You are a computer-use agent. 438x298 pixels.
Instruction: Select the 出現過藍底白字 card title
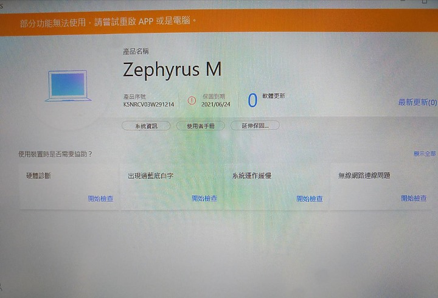151,176
